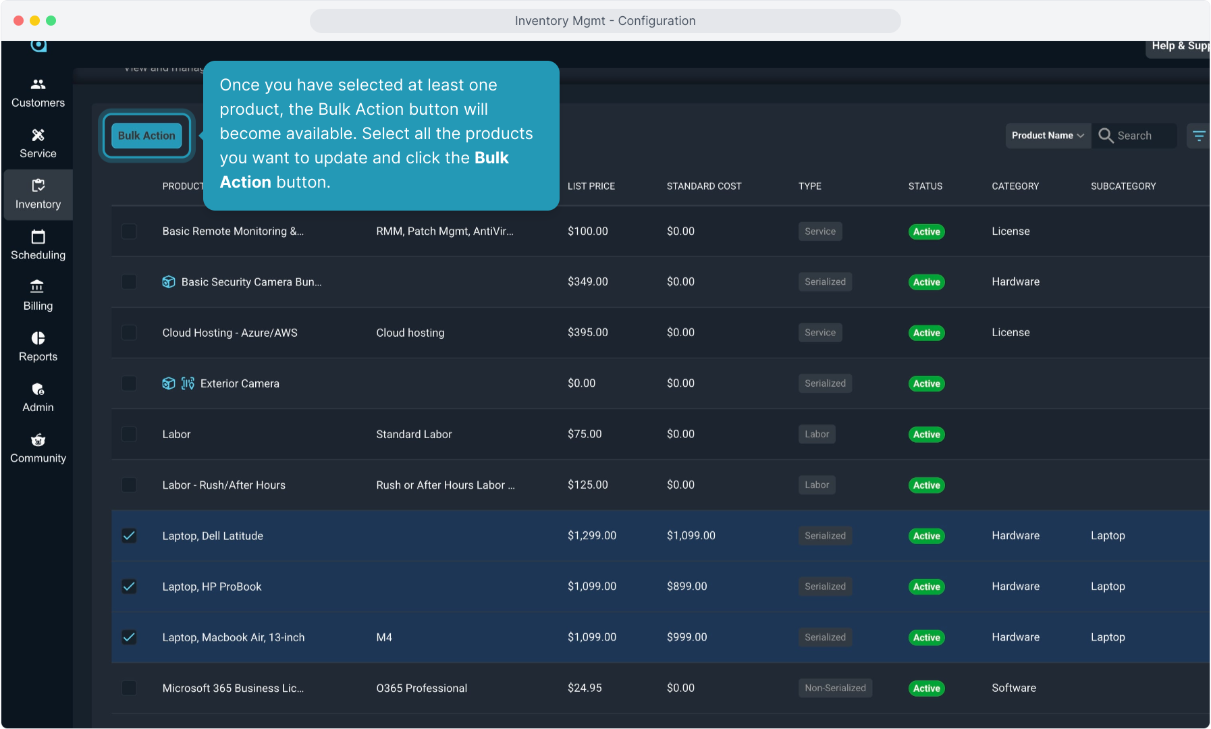Select the Cloud Hosting - Azure/AWS checkbox
Screen dimensions: 1211x729
click(x=129, y=333)
